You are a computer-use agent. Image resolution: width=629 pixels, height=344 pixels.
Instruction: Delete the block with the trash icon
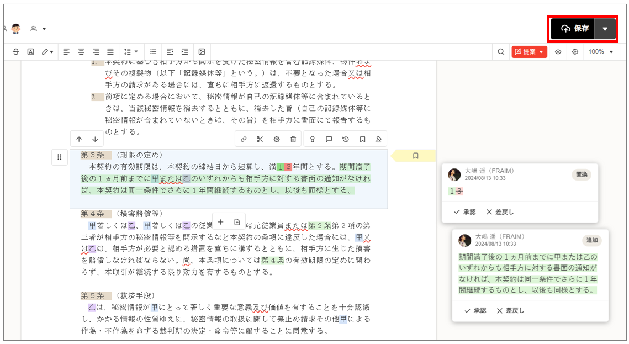(293, 139)
